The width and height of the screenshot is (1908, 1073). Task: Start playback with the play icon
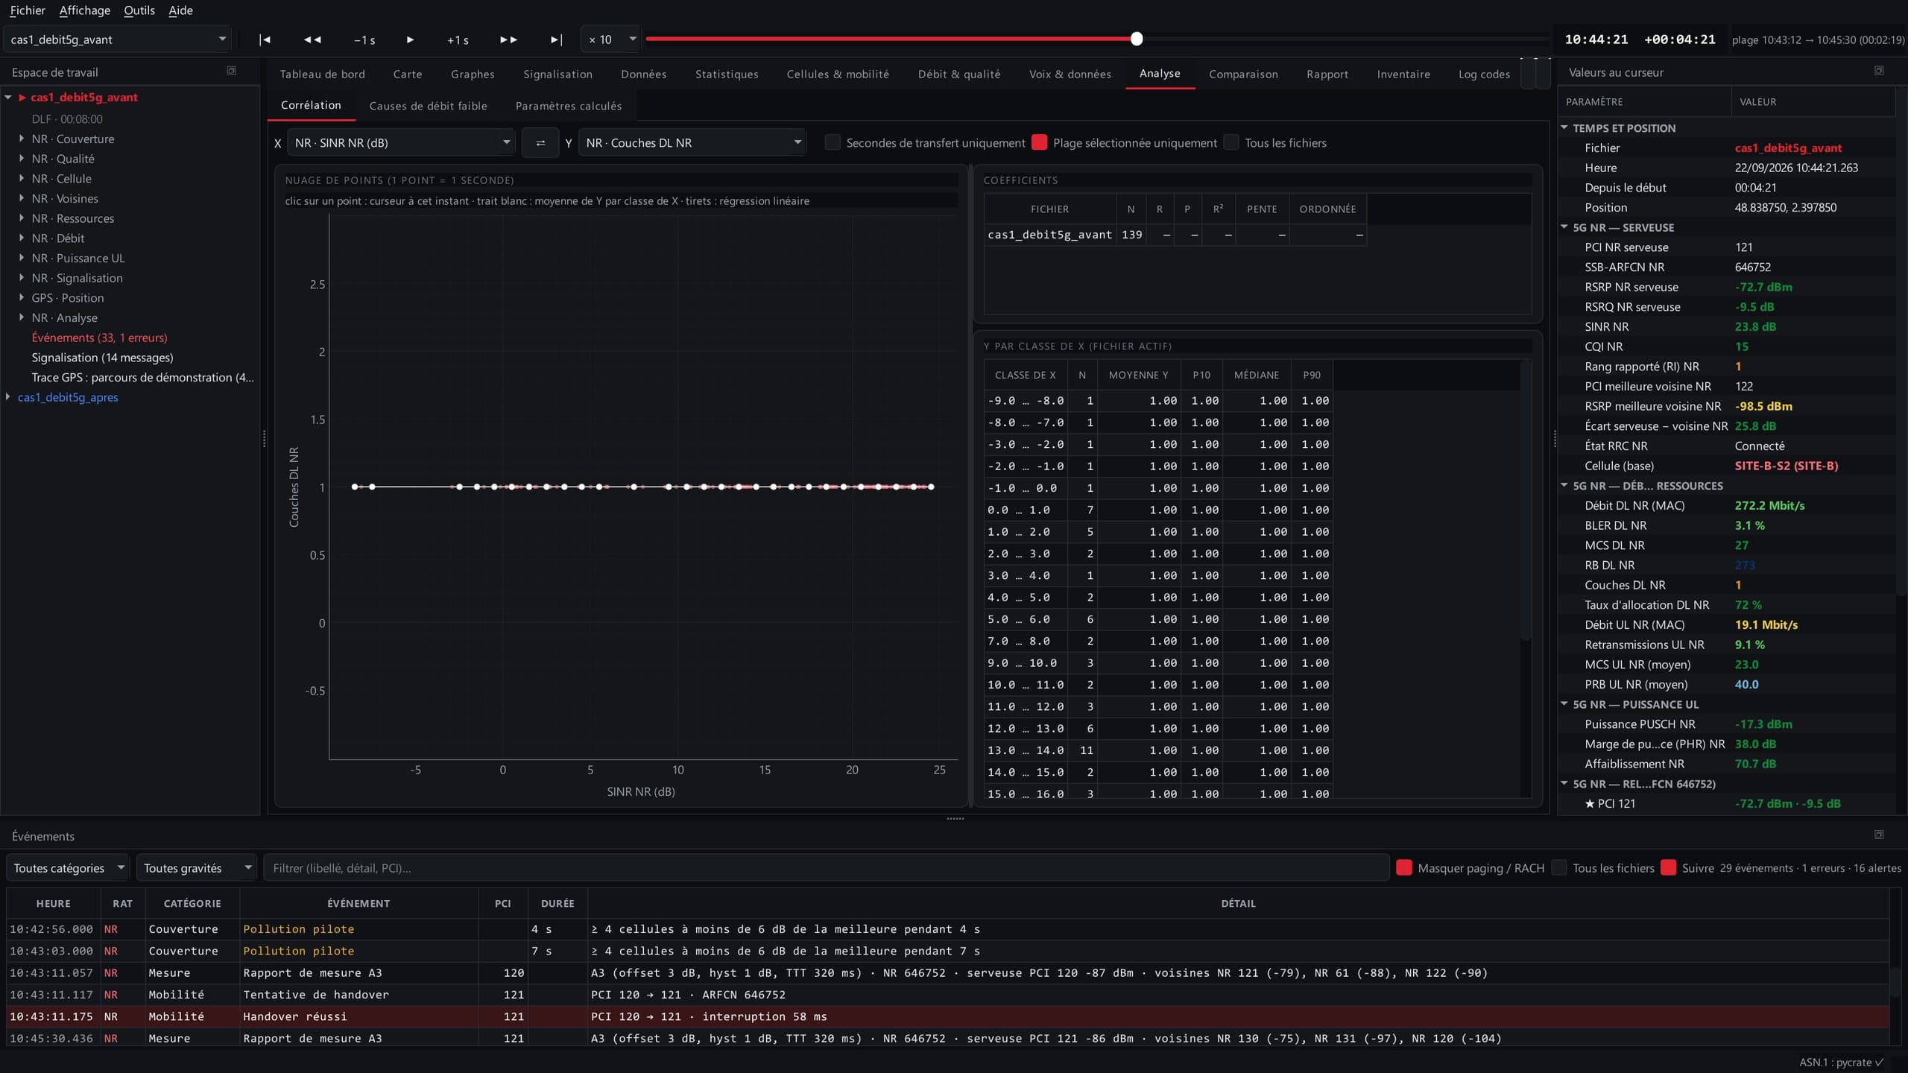click(410, 39)
